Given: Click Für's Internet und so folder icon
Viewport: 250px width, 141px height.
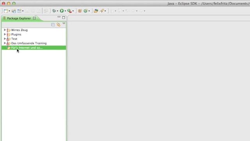Looking at the screenshot, I should (9, 48).
